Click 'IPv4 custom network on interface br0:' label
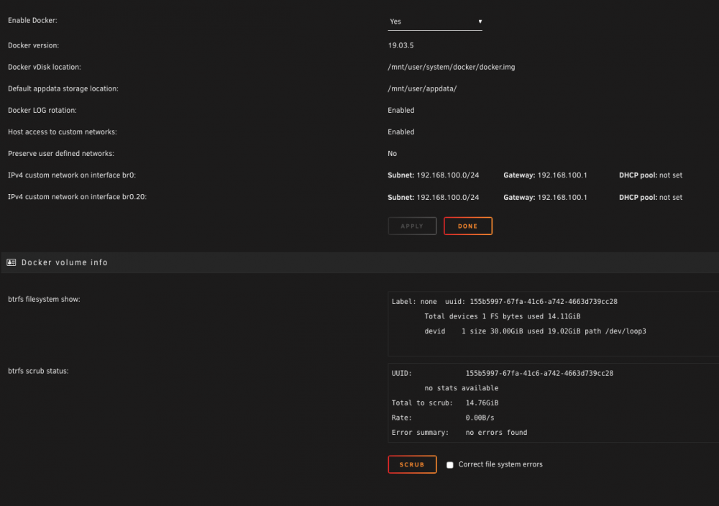 (72, 175)
